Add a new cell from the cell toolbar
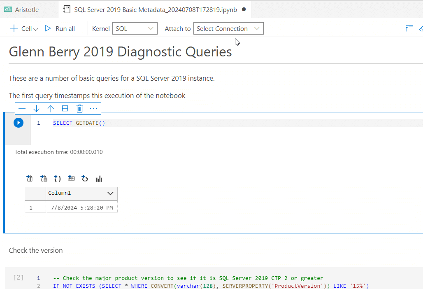 click(22, 109)
